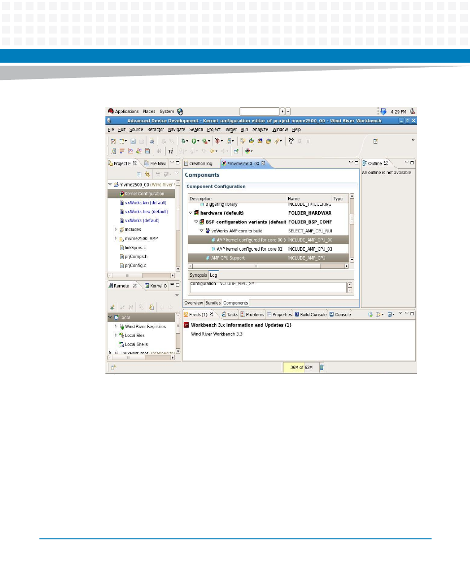Switch to the Overview tab

[x=194, y=303]
